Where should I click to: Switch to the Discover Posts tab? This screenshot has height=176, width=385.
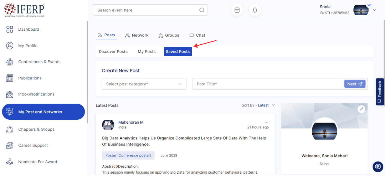[x=113, y=52]
